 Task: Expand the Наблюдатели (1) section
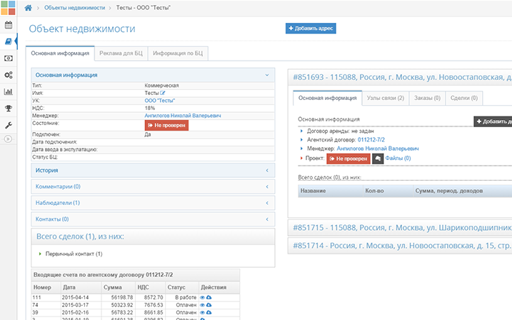point(153,203)
